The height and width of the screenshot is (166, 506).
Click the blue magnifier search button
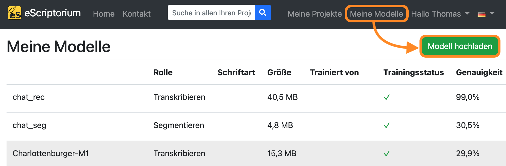[263, 13]
